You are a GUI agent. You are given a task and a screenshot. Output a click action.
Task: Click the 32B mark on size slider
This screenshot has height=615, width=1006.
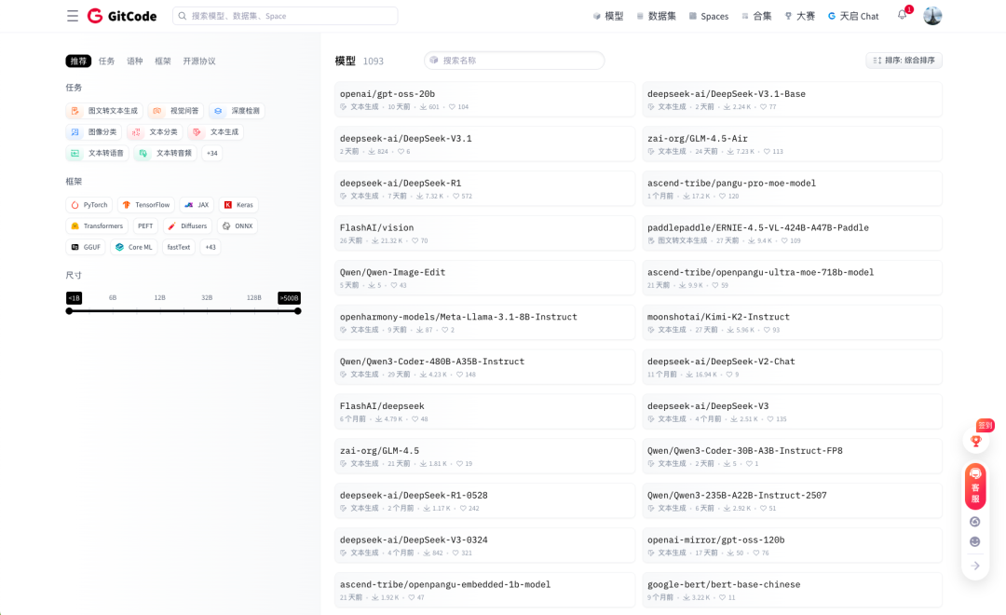pos(207,298)
